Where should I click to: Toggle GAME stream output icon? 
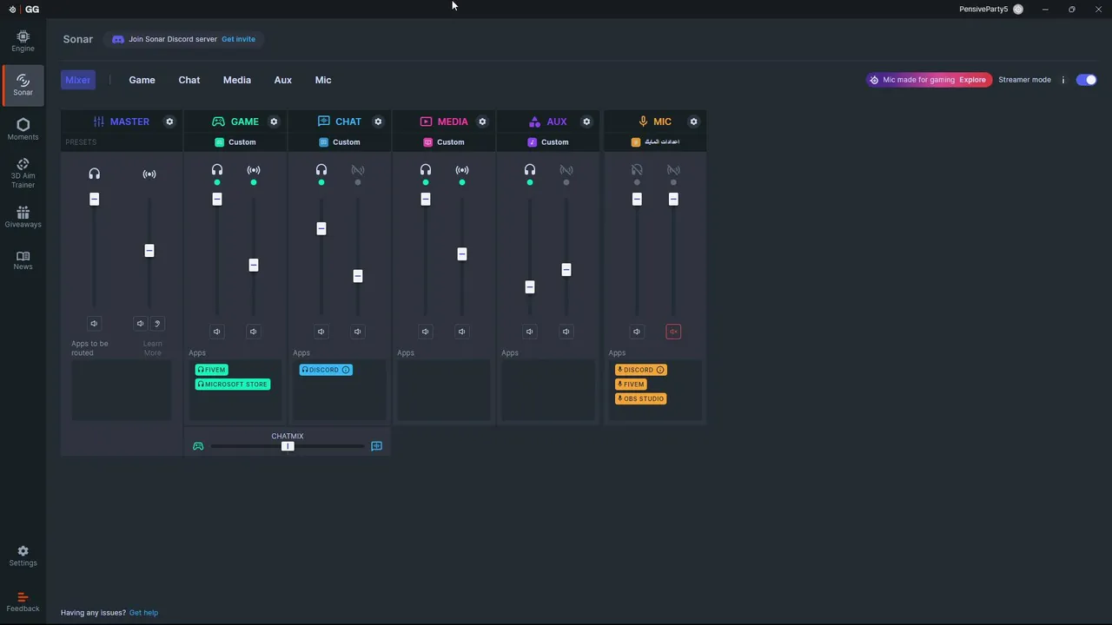tap(254, 170)
